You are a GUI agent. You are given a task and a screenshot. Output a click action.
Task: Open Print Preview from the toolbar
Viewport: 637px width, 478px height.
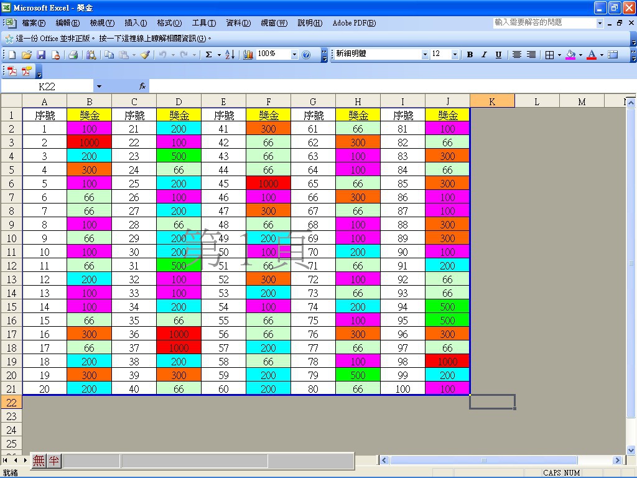[91, 55]
